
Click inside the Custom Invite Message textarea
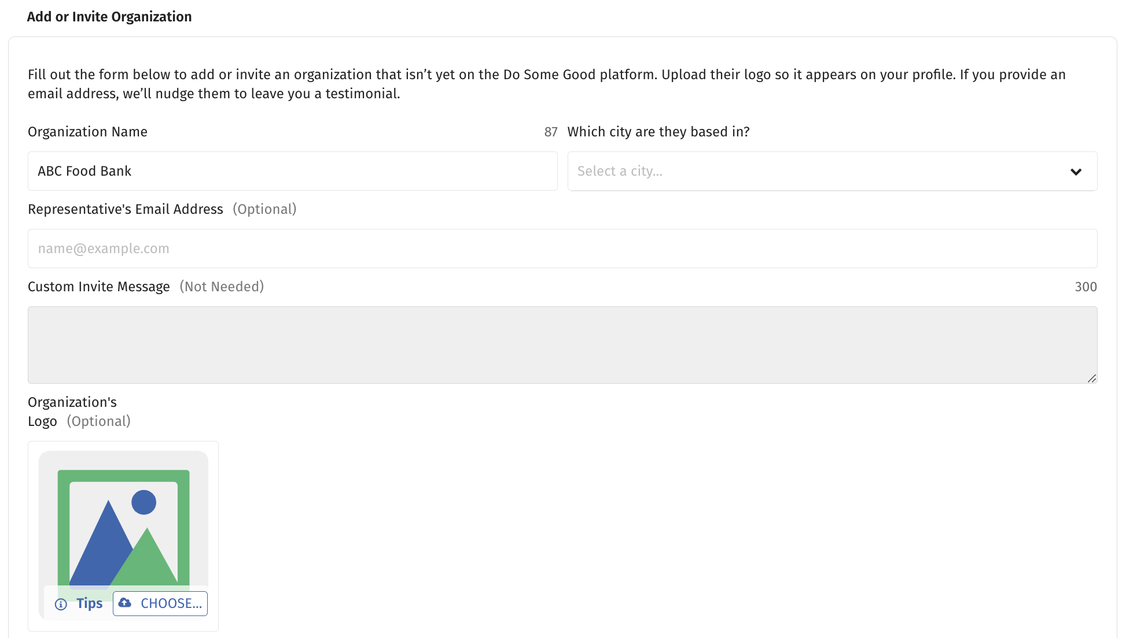(x=562, y=345)
